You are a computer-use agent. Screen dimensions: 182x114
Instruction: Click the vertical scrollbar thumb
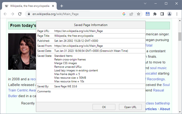180,37
